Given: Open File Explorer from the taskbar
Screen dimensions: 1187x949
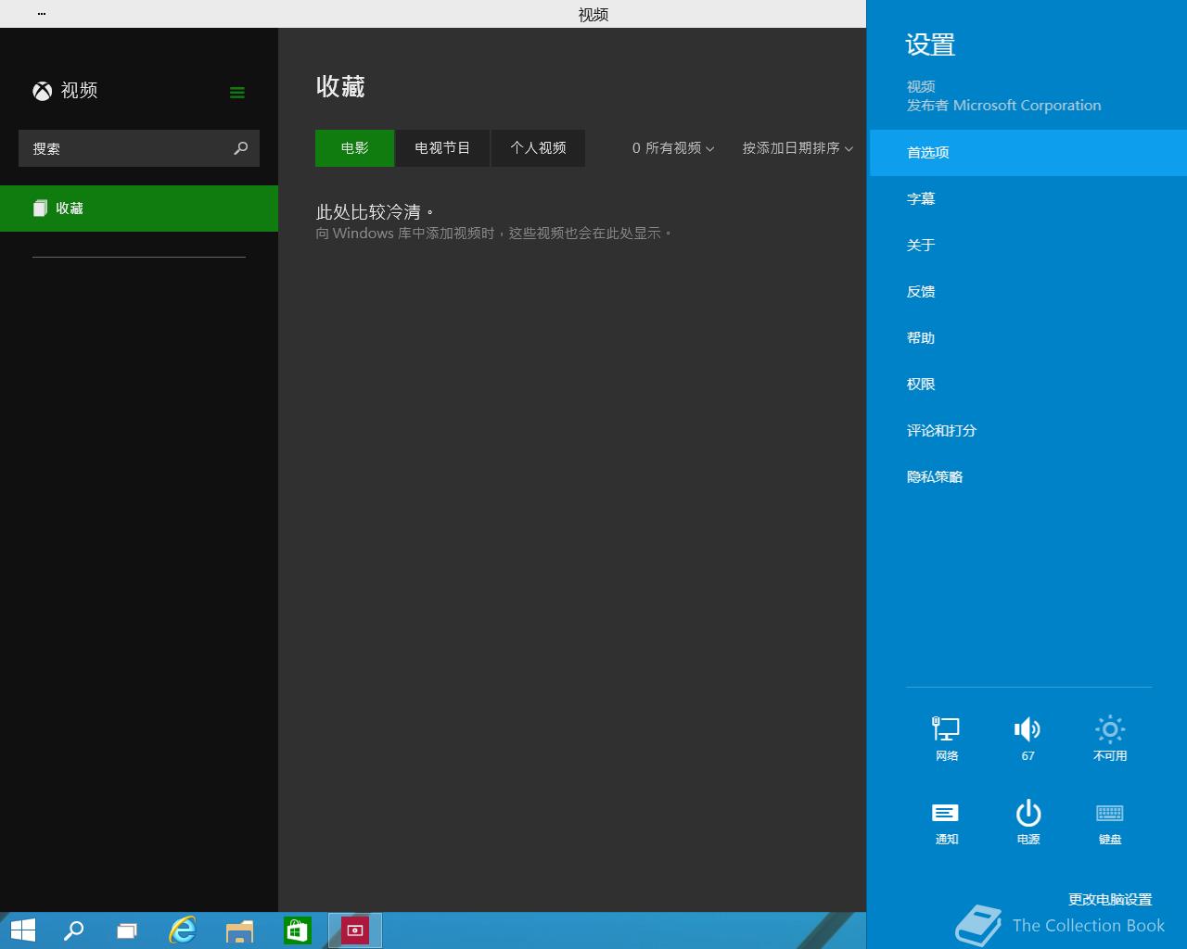Looking at the screenshot, I should pos(239,930).
